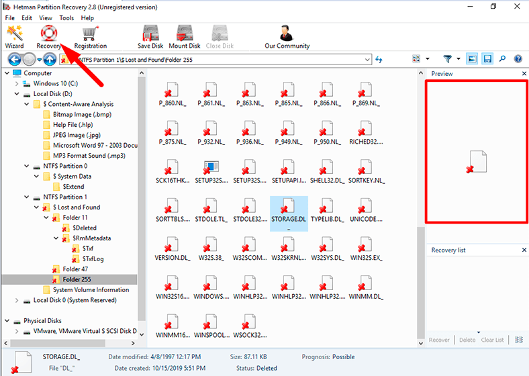Select file SORTKEY.NL_
529x376 pixels.
[x=366, y=171]
